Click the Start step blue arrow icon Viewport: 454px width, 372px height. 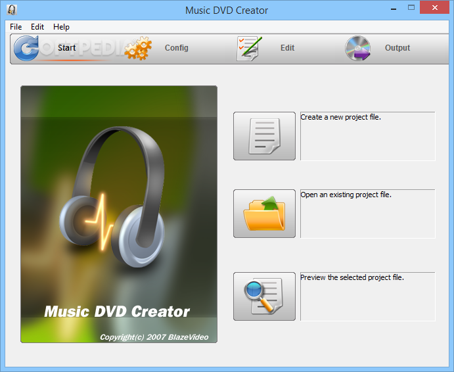pos(26,48)
